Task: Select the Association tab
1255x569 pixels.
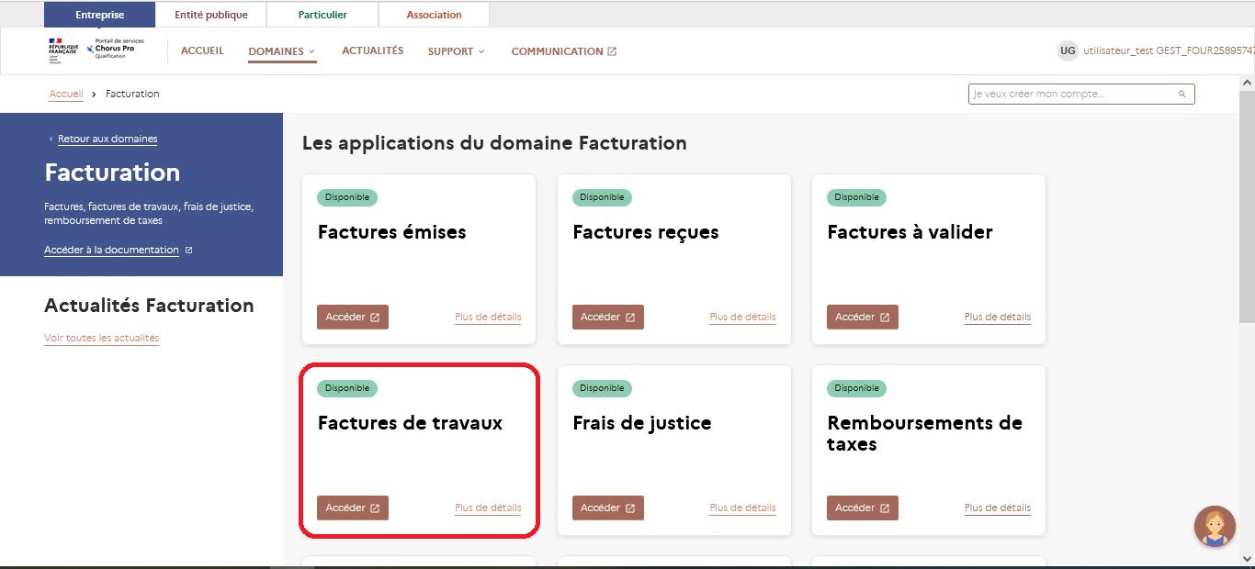Action: click(x=434, y=14)
